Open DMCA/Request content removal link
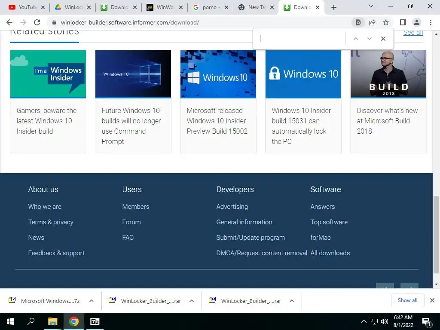Viewport: 440px width, 330px height. 262,253
